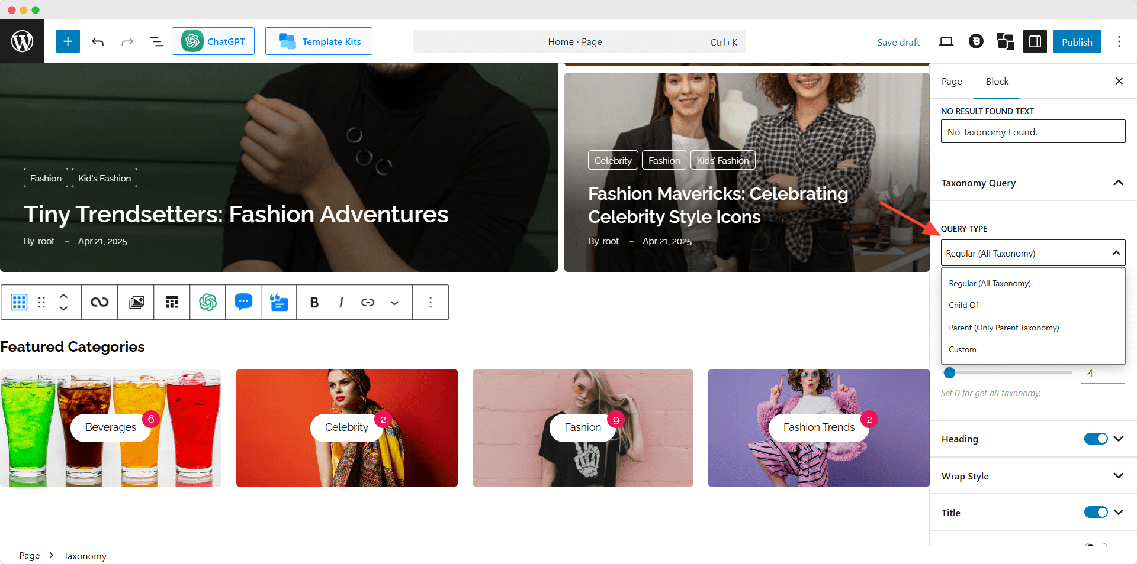Click the Beverages category label

click(x=110, y=427)
